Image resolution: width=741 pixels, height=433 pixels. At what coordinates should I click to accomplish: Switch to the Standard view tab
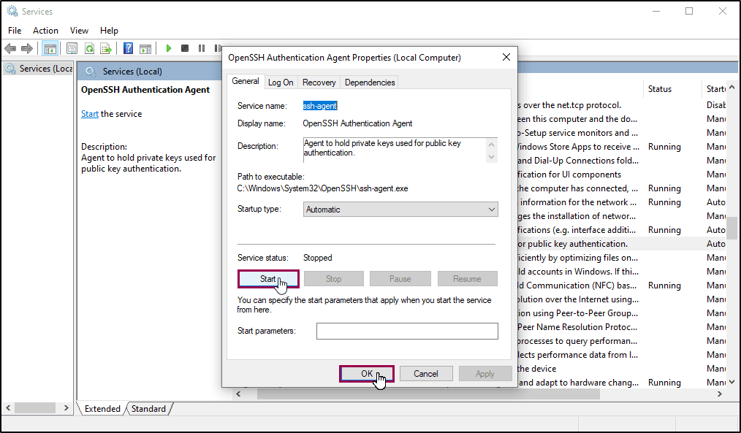148,408
